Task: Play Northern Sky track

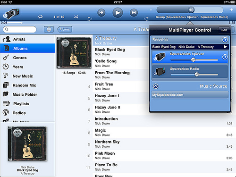Action: point(164,144)
